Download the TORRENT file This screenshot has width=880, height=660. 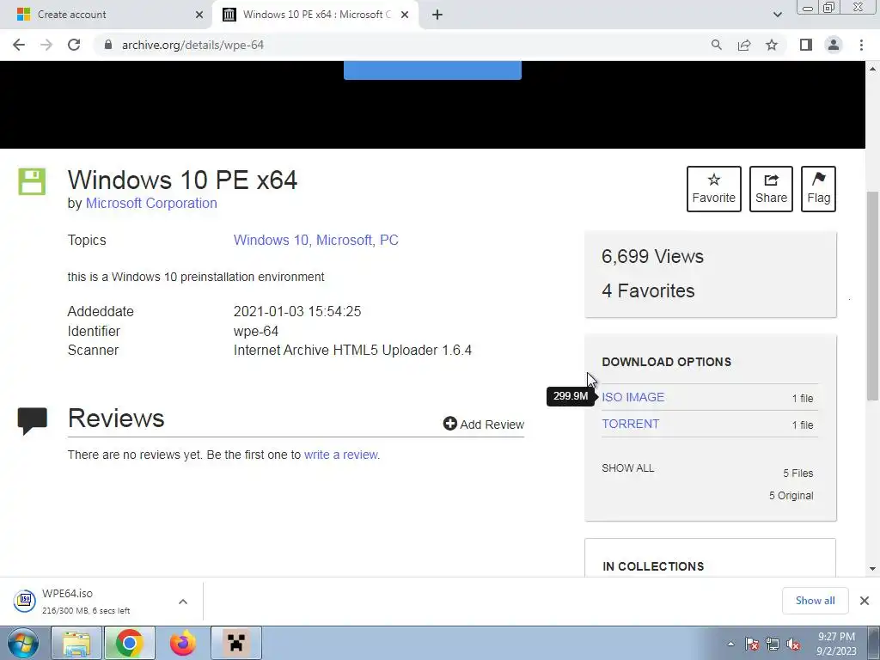[x=630, y=424]
